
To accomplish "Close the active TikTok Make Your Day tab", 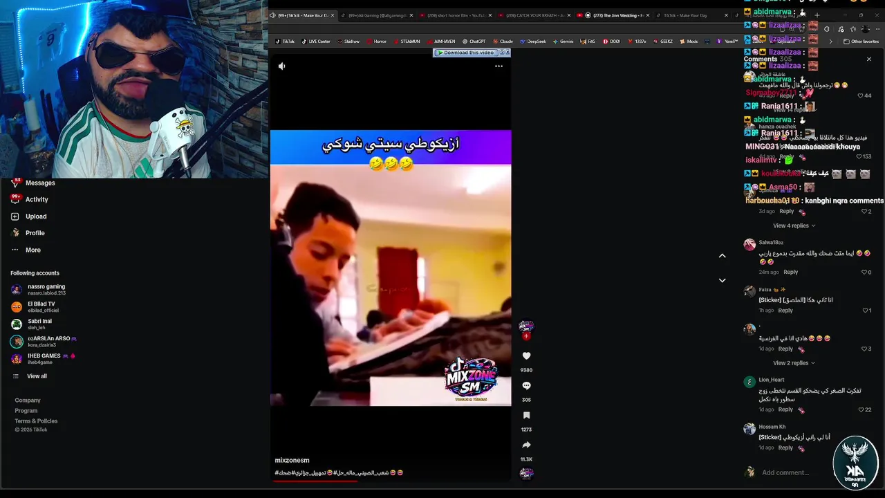I will 333,15.
